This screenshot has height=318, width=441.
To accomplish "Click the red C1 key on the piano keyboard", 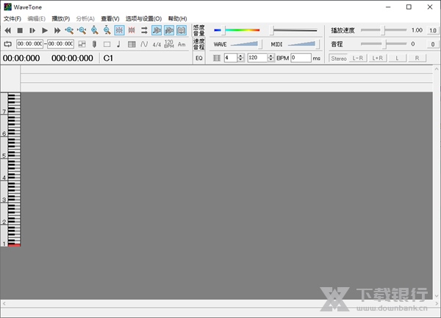I will pos(15,245).
